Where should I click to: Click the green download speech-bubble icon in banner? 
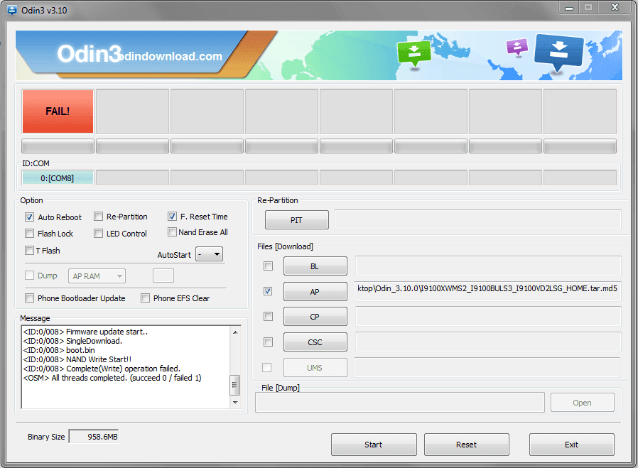[413, 53]
